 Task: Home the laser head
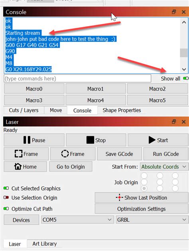coord(26,167)
